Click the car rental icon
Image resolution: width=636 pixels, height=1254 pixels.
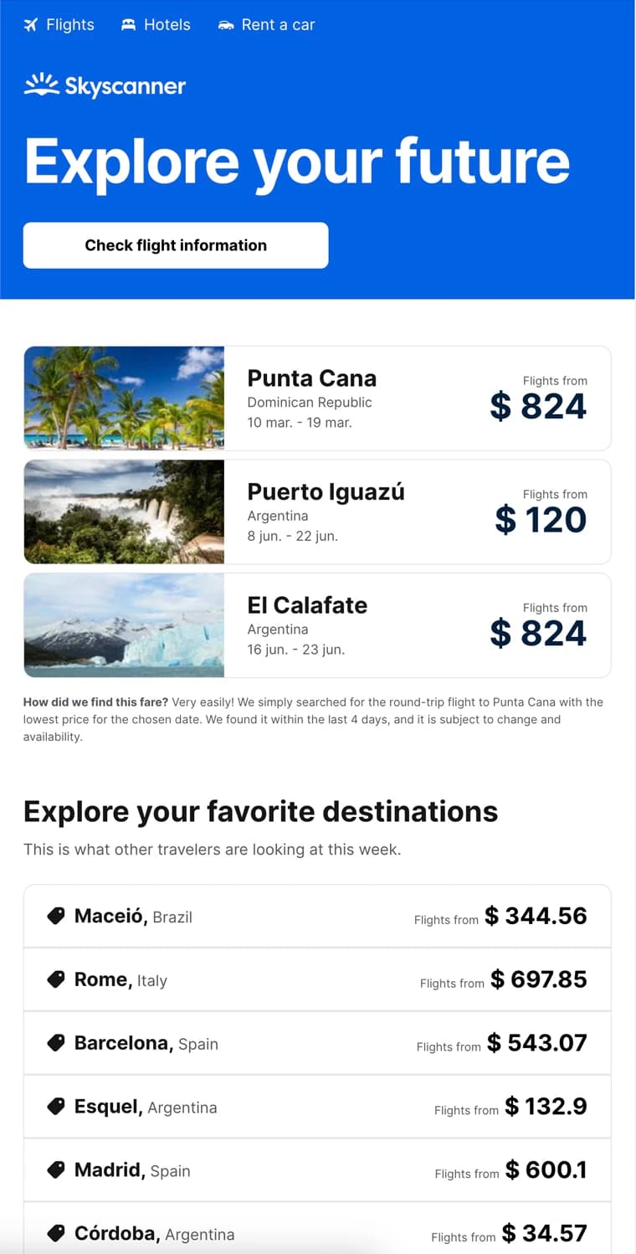pos(225,25)
